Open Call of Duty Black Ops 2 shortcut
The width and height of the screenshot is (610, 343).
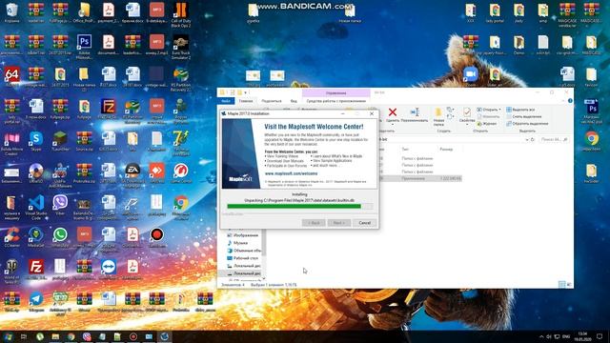click(180, 15)
